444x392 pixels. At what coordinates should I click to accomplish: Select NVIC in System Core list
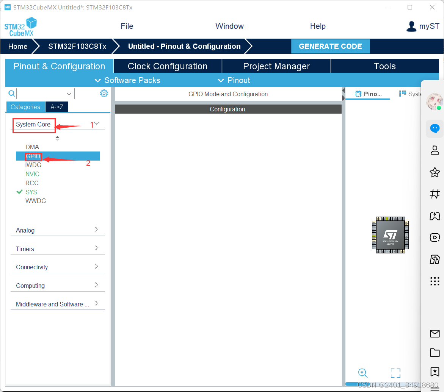pyautogui.click(x=32, y=174)
